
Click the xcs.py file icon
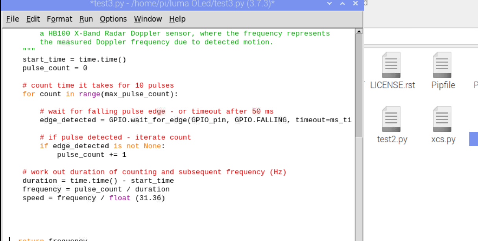click(x=442, y=120)
